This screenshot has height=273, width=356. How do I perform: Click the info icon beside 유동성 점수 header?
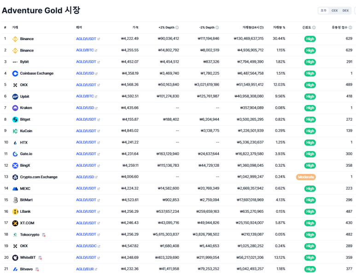[350, 28]
